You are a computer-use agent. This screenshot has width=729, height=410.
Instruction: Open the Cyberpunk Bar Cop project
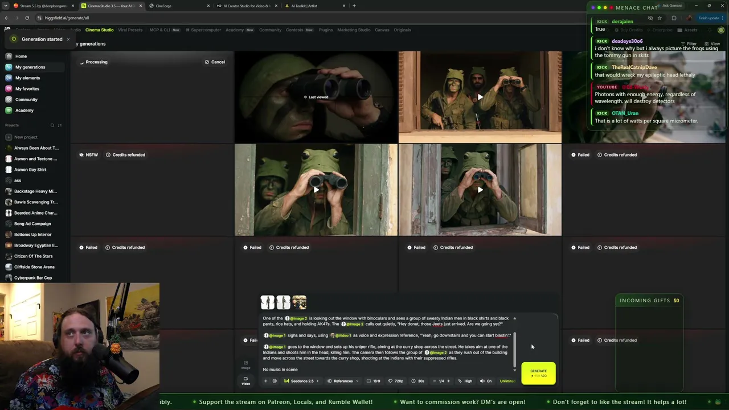33,278
